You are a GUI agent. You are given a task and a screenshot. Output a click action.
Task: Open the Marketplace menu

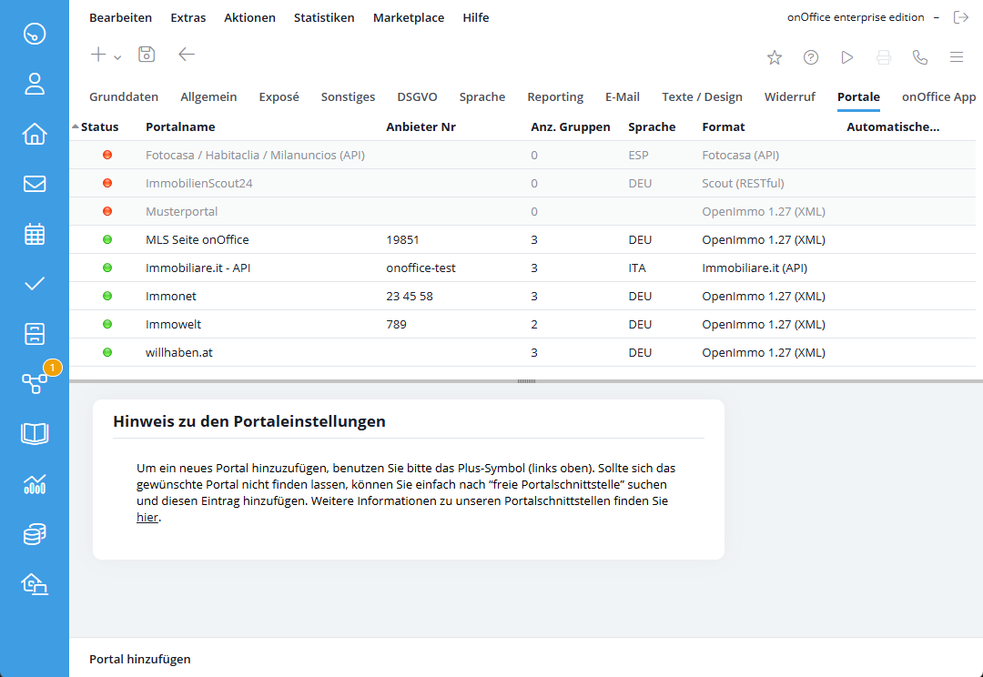click(x=409, y=17)
